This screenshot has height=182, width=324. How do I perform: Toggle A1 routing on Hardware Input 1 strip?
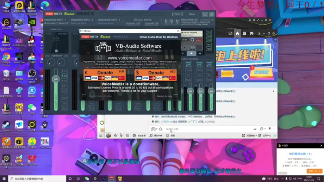coord(64,71)
